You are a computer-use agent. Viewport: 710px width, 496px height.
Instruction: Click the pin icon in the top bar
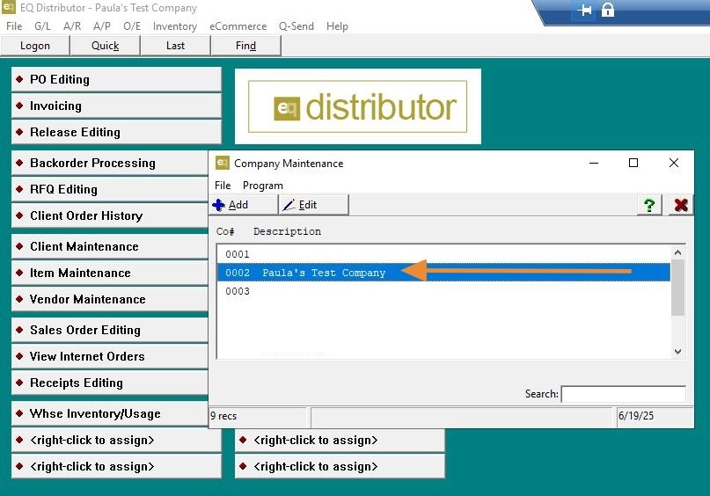coord(584,10)
